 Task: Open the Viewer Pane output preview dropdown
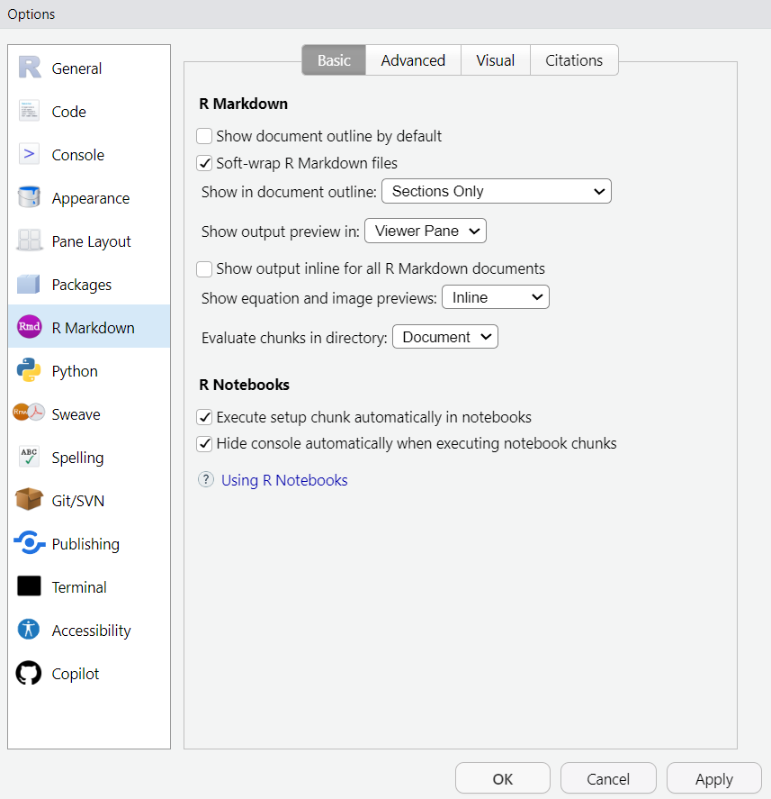[425, 231]
